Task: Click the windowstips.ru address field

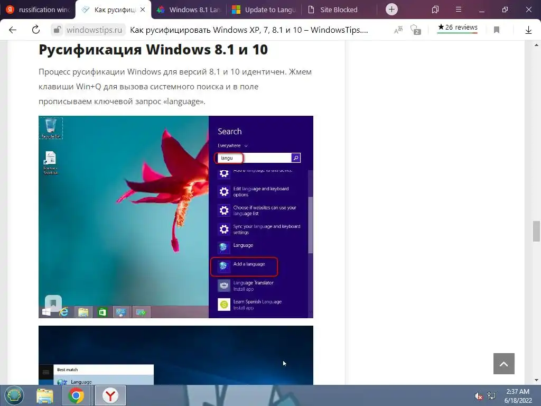Action: tap(94, 30)
